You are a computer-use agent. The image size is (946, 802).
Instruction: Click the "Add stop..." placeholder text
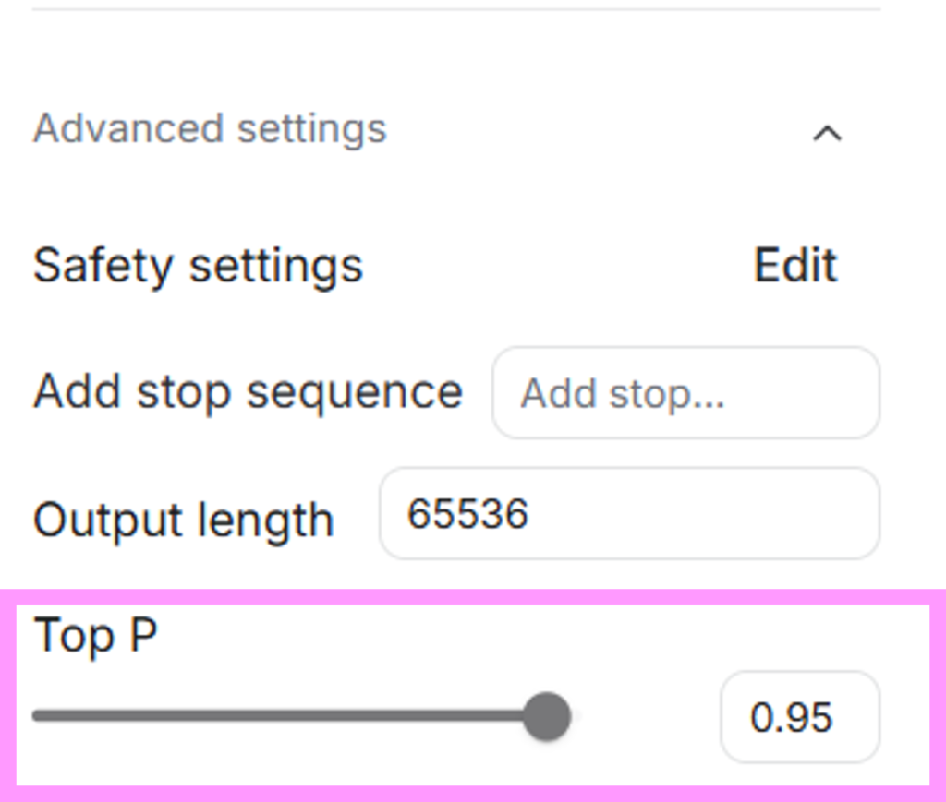pyautogui.click(x=622, y=394)
